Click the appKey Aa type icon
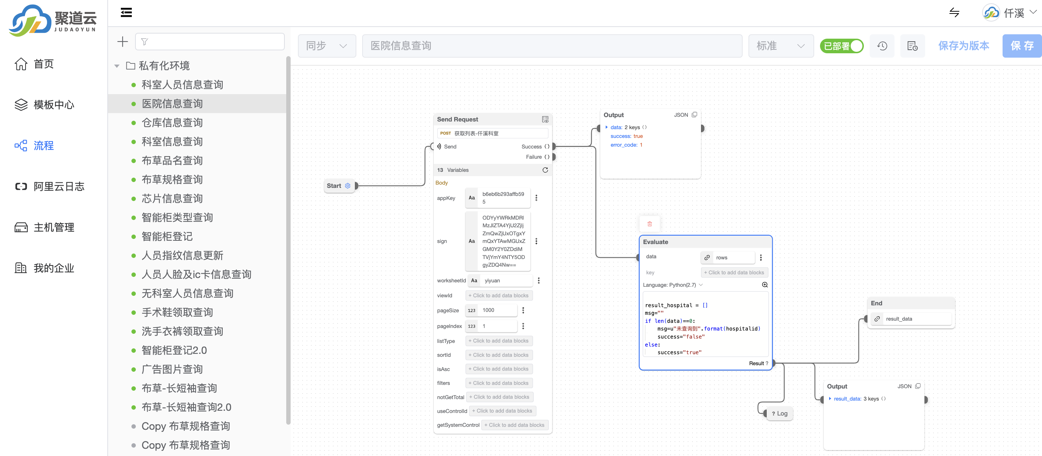The image size is (1042, 456). [x=472, y=198]
